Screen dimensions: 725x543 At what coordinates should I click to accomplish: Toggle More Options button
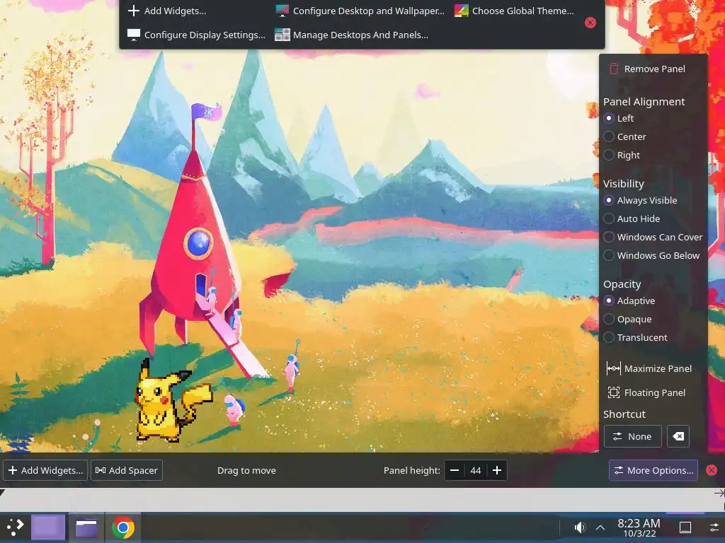pyautogui.click(x=653, y=470)
